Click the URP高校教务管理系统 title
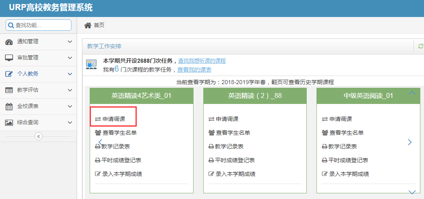The width and height of the screenshot is (424, 199). click(51, 8)
